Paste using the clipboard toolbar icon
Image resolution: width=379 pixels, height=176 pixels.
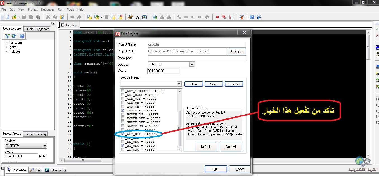(62, 17)
